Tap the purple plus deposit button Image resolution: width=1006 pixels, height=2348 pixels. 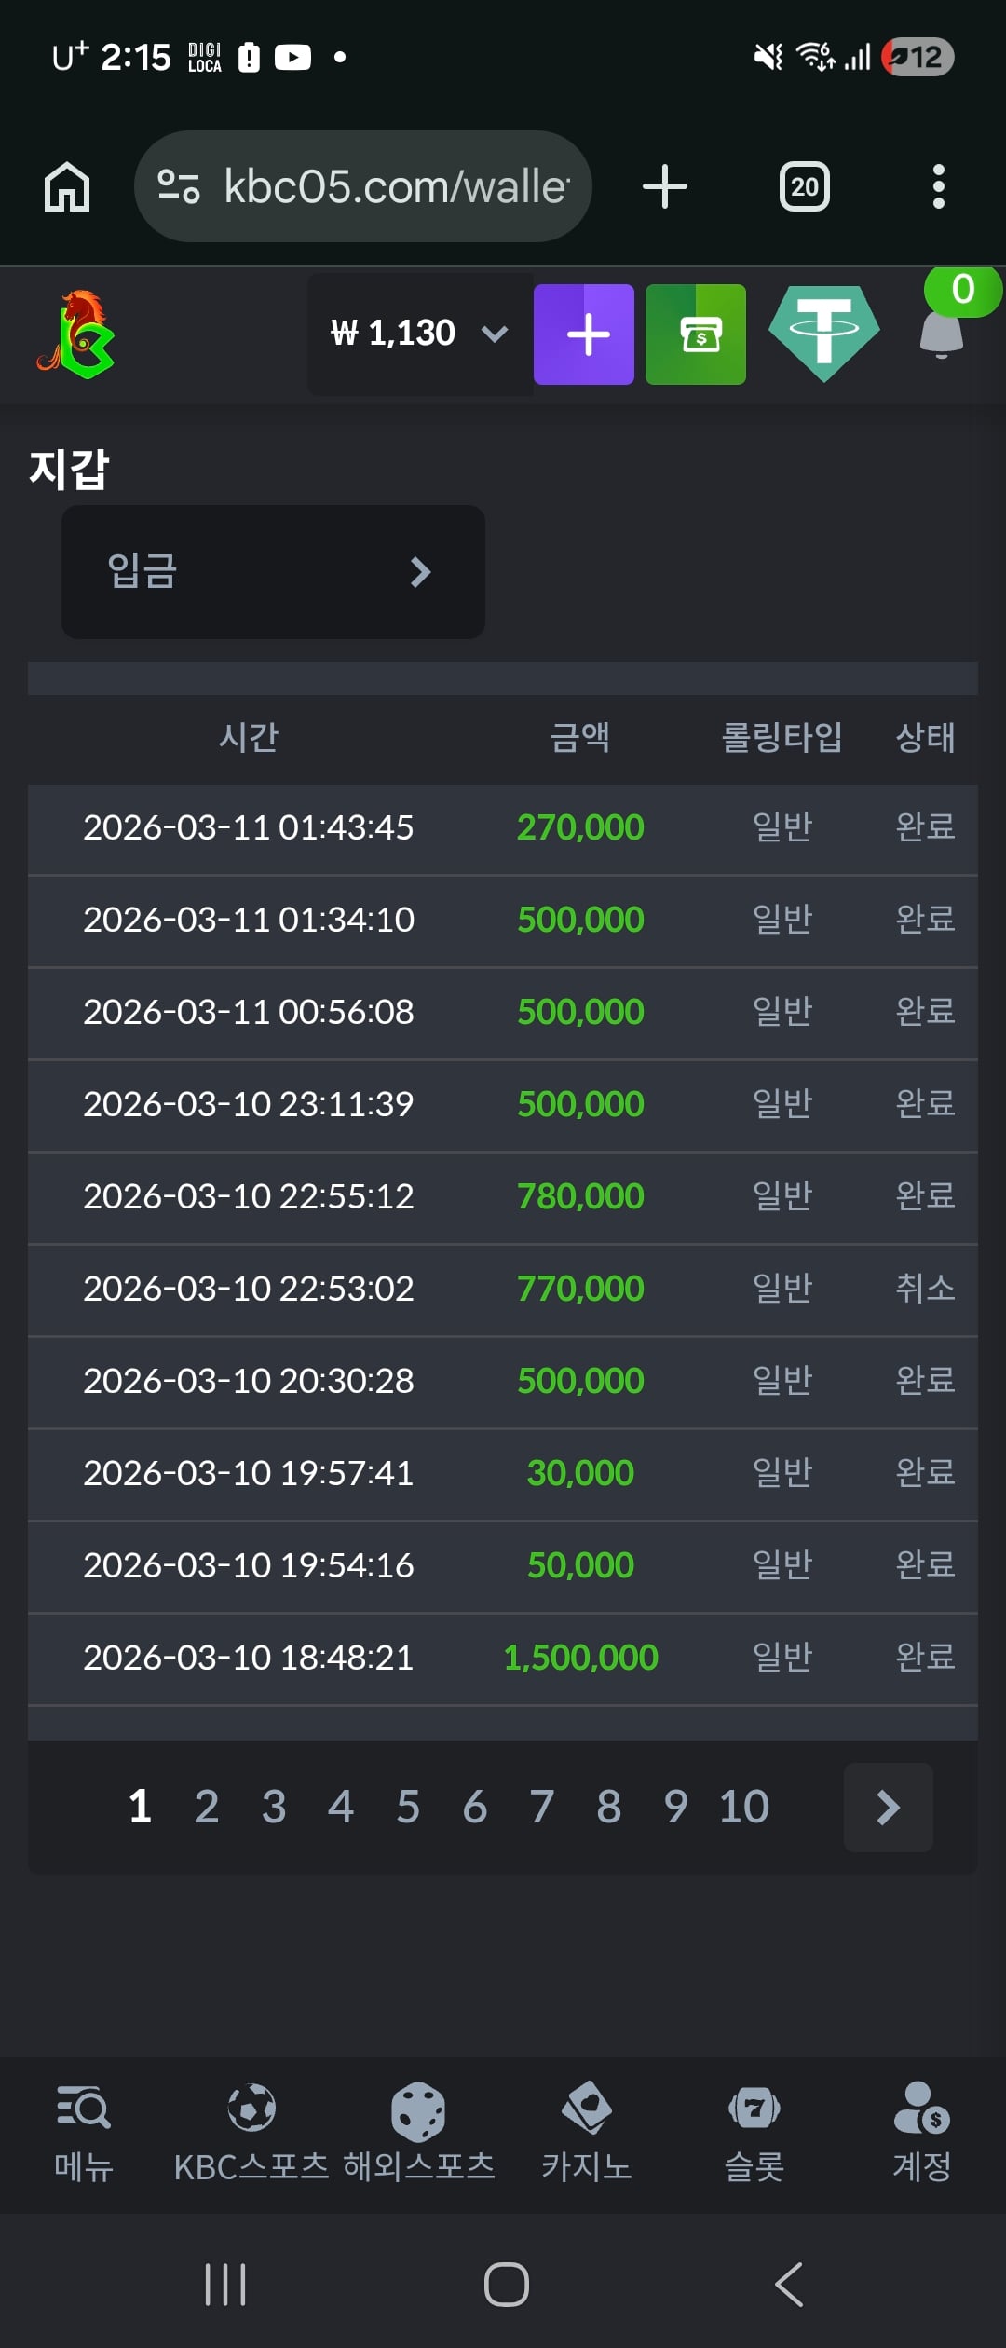pyautogui.click(x=584, y=334)
